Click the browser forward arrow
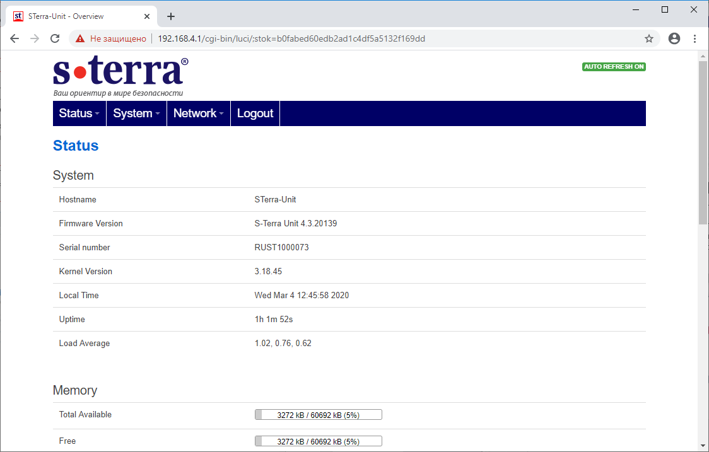Image resolution: width=709 pixels, height=452 pixels. [x=35, y=38]
